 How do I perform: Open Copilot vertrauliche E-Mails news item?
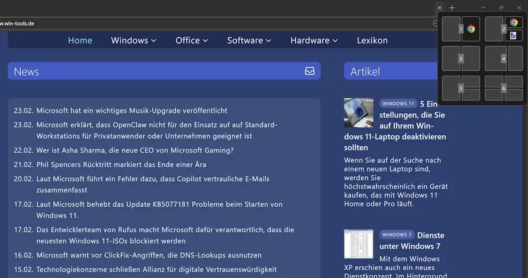pos(153,185)
